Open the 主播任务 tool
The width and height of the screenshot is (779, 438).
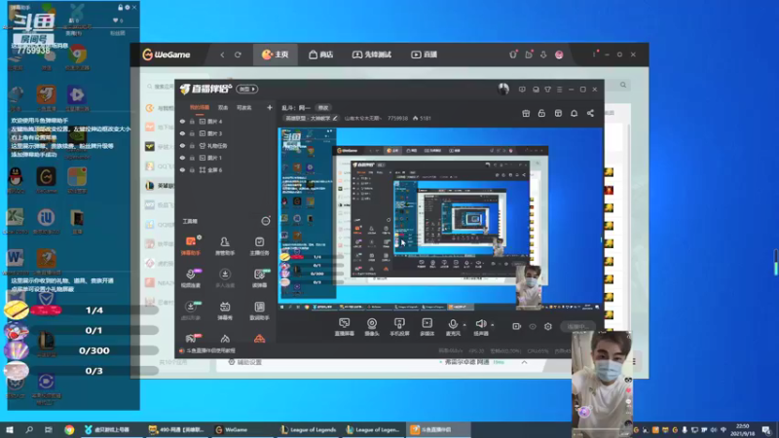[x=259, y=245]
